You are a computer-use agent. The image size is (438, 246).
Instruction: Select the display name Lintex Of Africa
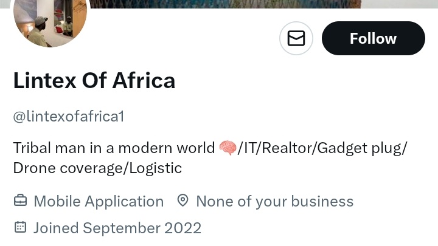[94, 80]
